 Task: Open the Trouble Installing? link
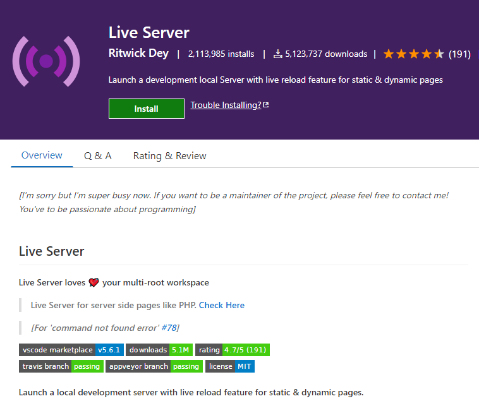point(226,105)
